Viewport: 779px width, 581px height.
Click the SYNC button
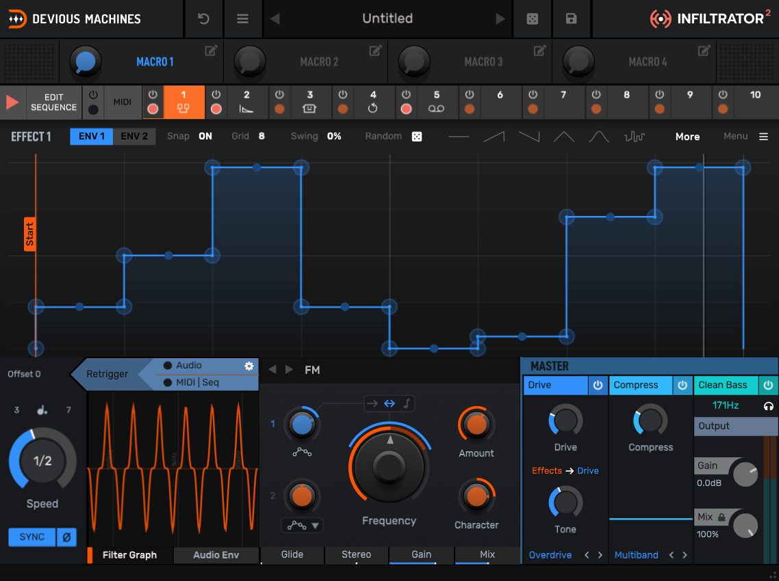click(x=31, y=537)
